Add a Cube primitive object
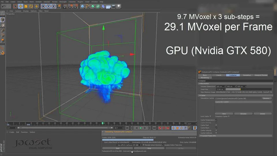The width and height of the screenshot is (277, 156). click(x=82, y=7)
